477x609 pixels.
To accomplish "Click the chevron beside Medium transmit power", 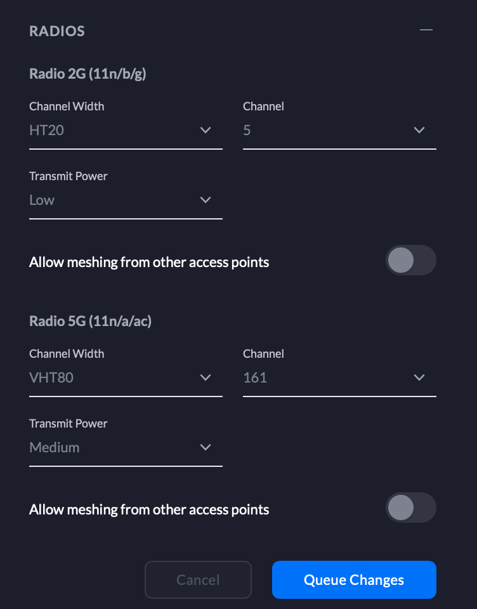I will [x=206, y=447].
